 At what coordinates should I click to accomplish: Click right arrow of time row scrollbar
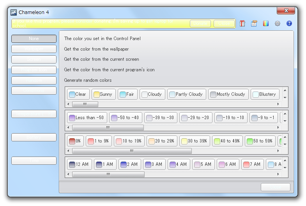click(278, 174)
